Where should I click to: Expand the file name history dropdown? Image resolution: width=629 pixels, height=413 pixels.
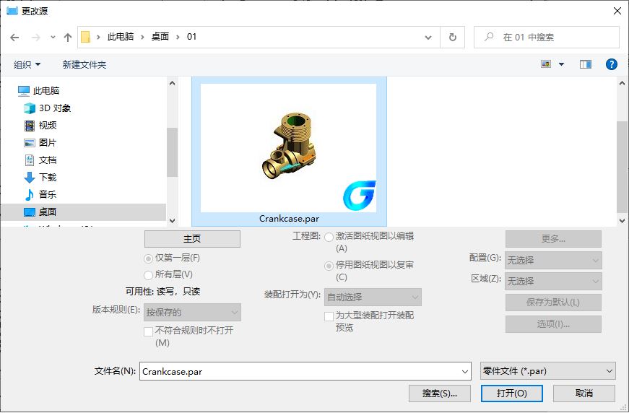point(465,371)
